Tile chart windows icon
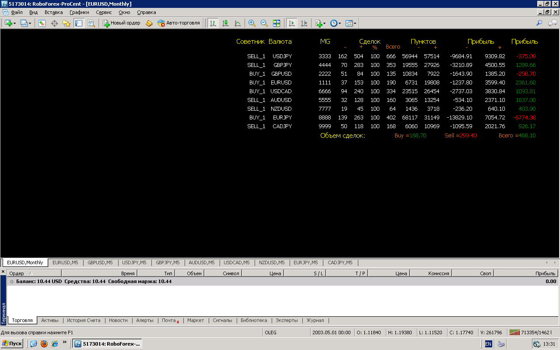560x350 pixels. click(x=276, y=23)
